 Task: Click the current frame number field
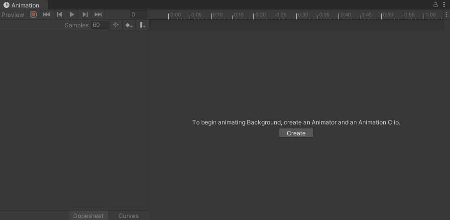coord(138,14)
